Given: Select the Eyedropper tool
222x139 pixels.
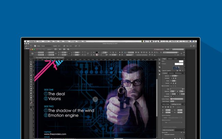Looking at the screenshot, I should (31, 96).
